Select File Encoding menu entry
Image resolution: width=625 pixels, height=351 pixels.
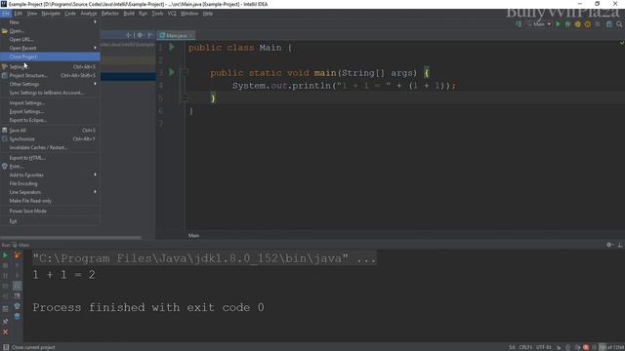[50, 183]
